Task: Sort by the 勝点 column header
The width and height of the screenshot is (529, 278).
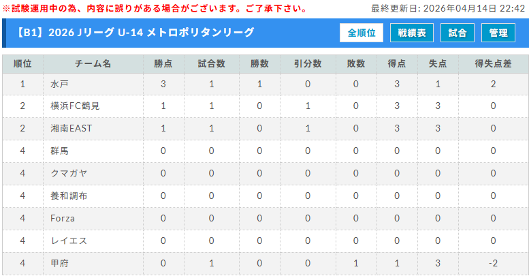Action: tap(163, 63)
